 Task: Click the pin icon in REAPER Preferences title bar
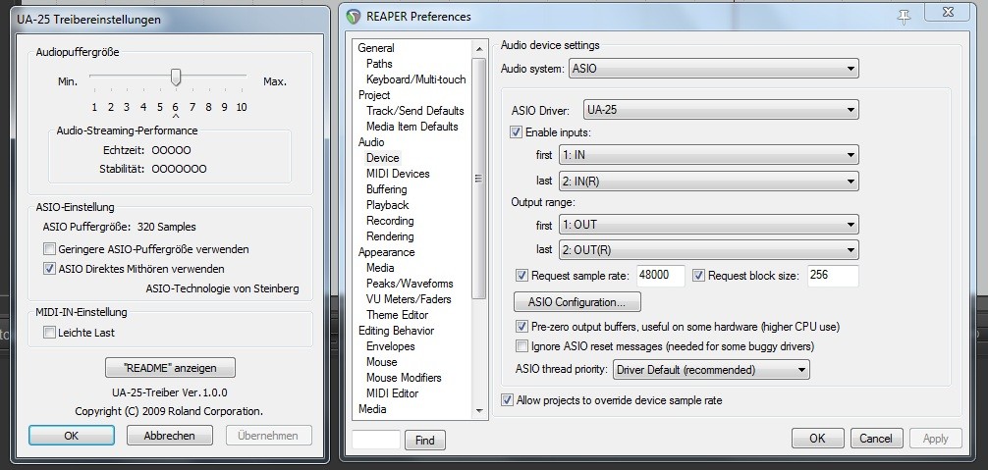[904, 17]
